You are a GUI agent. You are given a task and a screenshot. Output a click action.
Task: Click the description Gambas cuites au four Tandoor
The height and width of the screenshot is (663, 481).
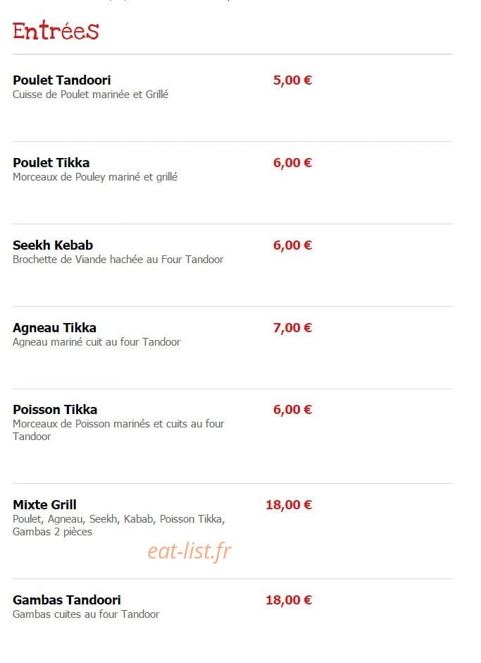(x=86, y=614)
